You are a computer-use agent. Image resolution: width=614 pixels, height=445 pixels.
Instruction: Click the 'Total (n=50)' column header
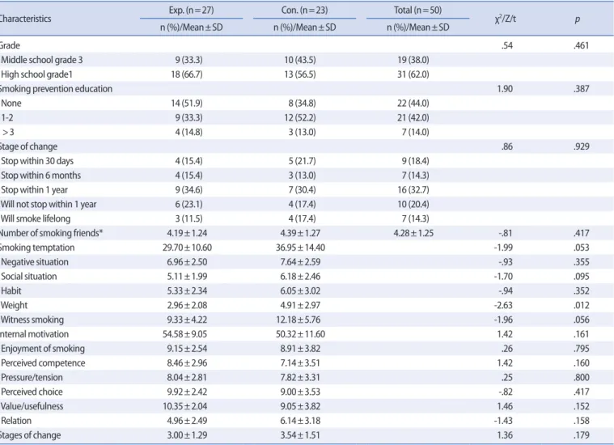pyautogui.click(x=417, y=11)
